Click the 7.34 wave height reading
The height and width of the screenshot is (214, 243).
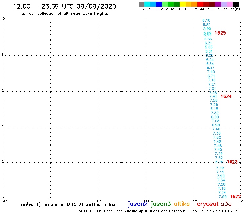click(x=221, y=180)
